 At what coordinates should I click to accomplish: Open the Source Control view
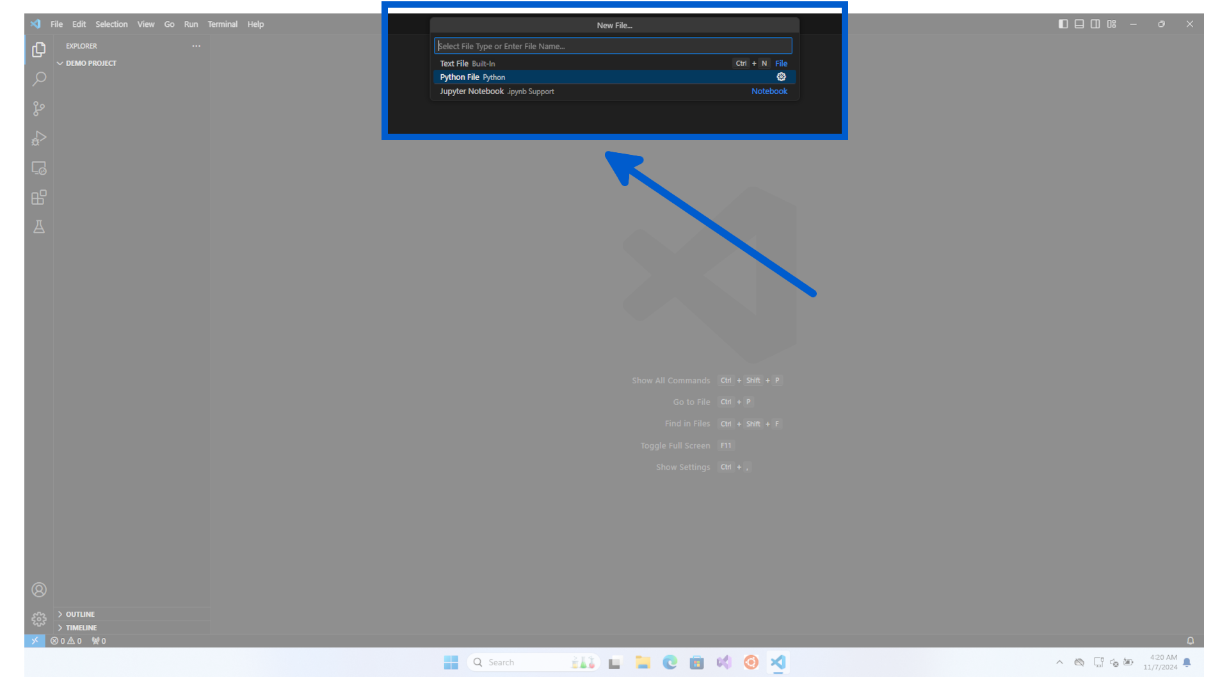click(x=39, y=109)
